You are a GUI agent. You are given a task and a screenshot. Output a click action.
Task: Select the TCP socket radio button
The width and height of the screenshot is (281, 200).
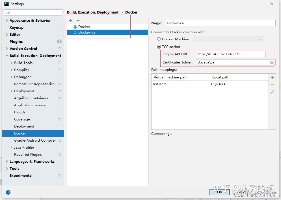pyautogui.click(x=159, y=47)
